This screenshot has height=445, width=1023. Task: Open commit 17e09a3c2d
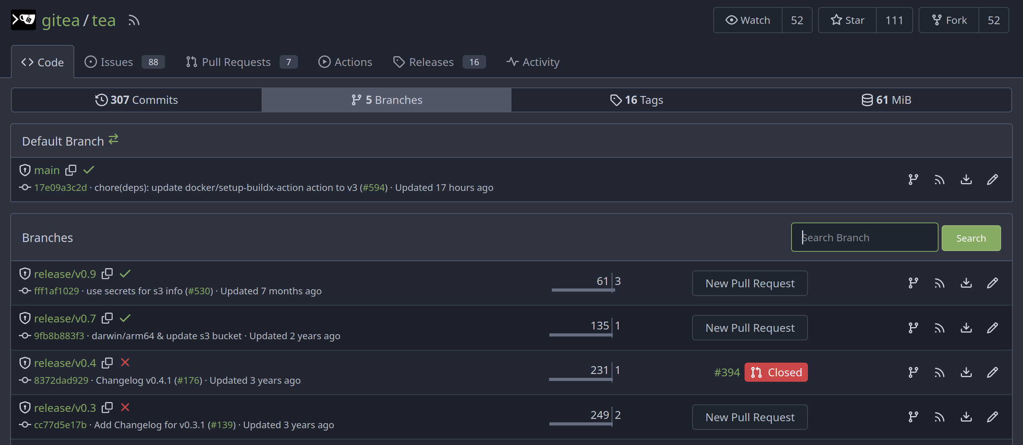point(60,187)
